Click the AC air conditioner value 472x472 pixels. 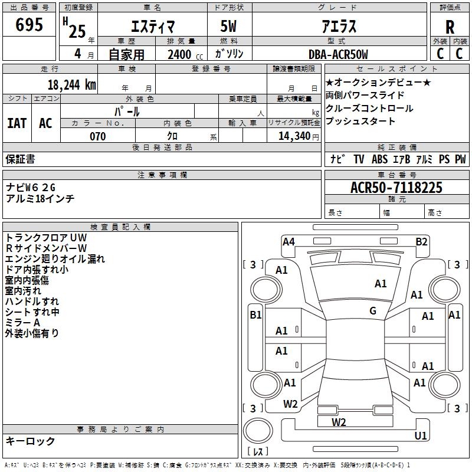coord(46,123)
